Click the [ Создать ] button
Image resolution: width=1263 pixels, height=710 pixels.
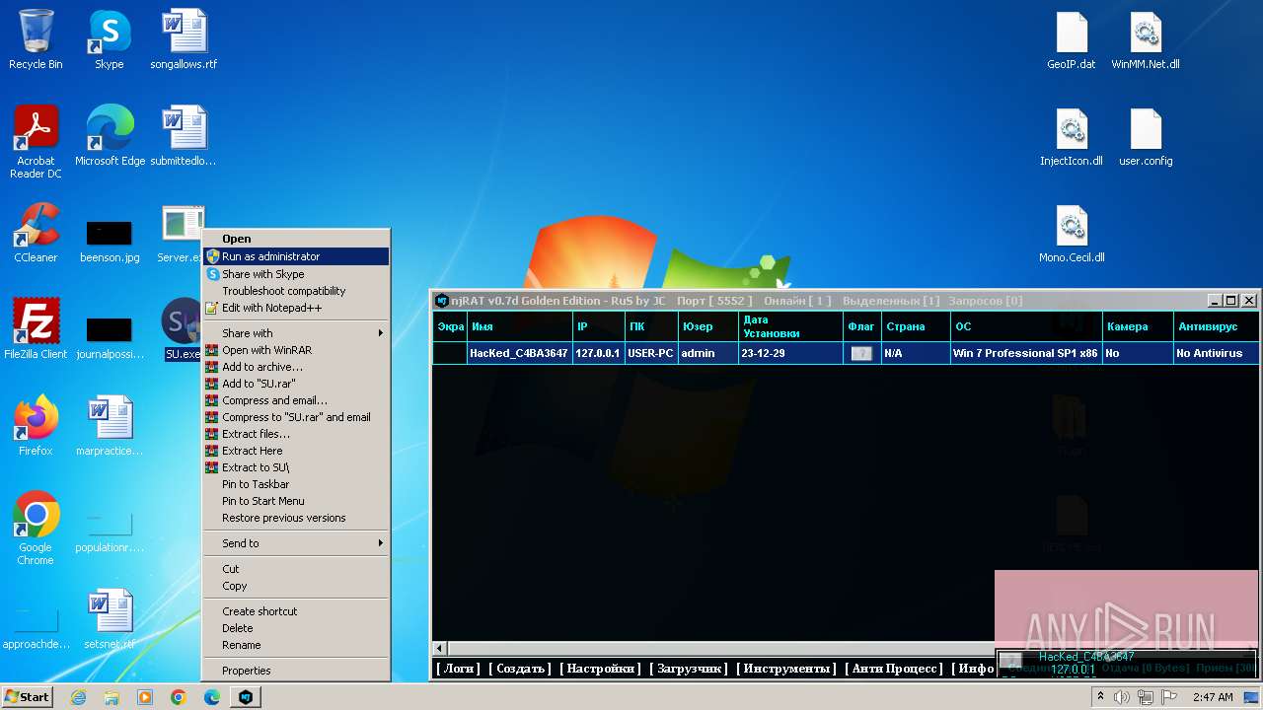[520, 669]
